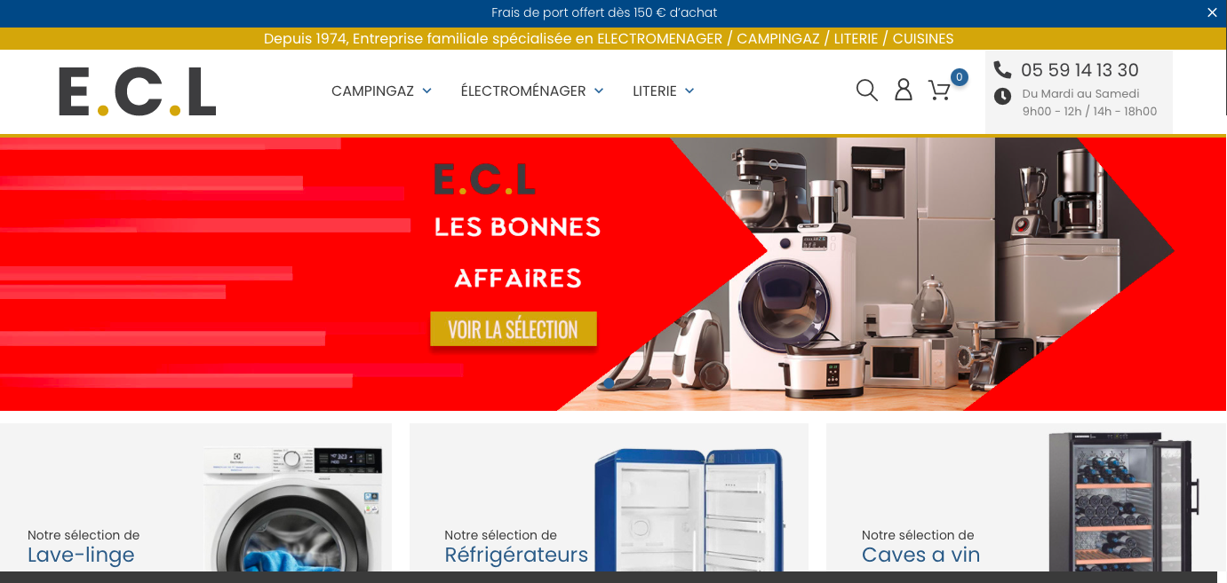
Task: Open the user account icon
Action: coord(904,90)
